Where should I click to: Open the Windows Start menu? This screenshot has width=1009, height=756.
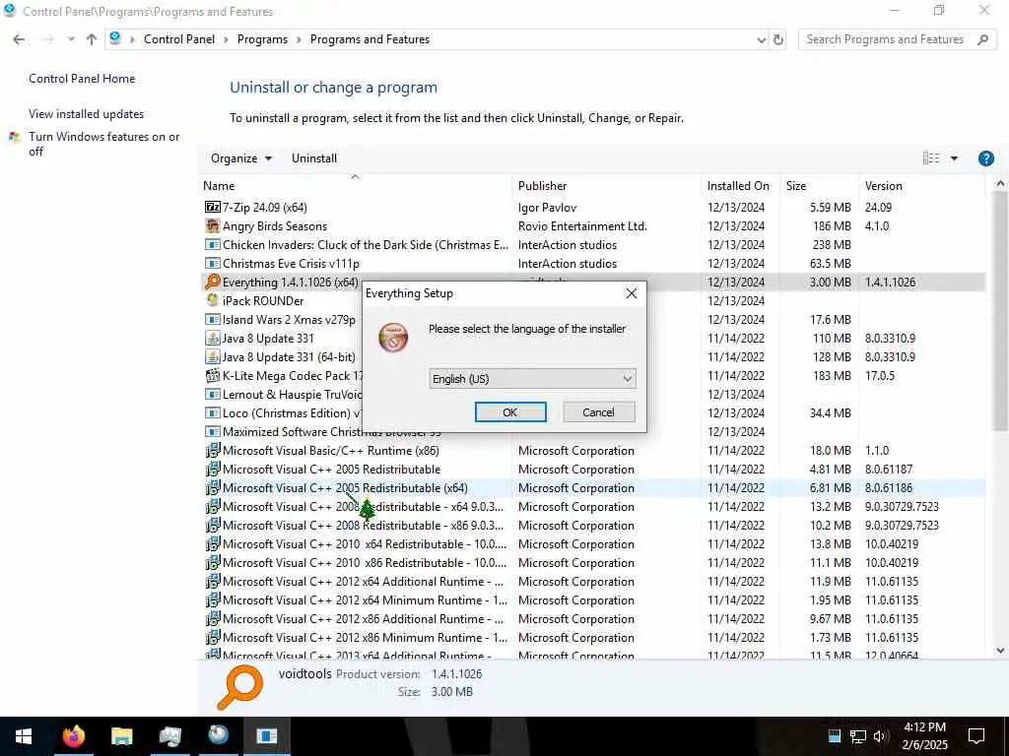tap(24, 735)
